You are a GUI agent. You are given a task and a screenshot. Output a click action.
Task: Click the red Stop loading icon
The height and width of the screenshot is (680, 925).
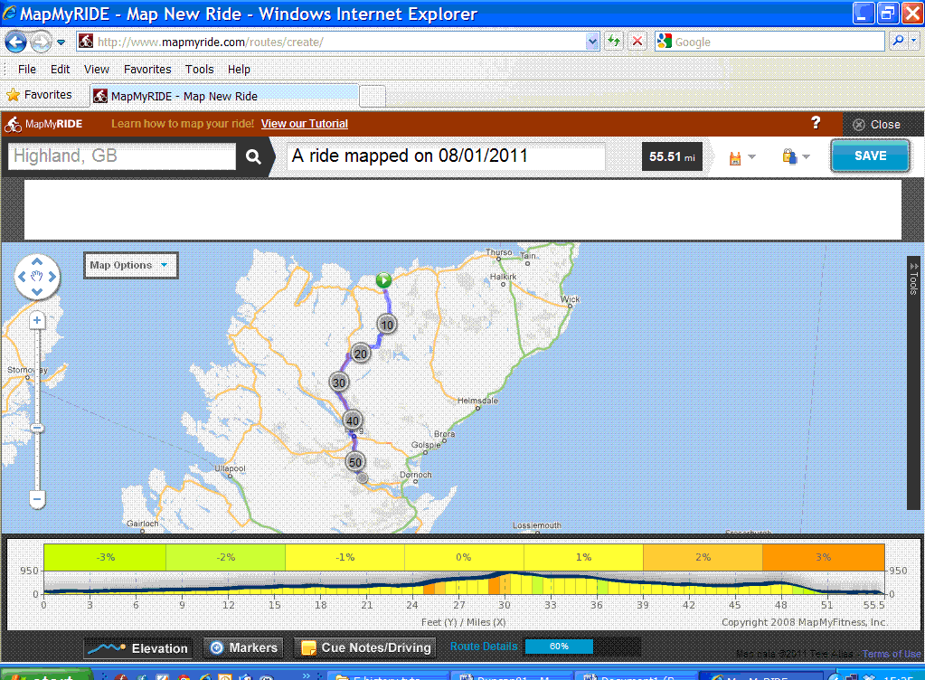(x=637, y=42)
